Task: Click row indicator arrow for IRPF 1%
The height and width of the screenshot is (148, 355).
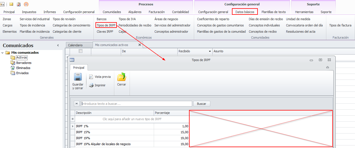Action: click(x=73, y=126)
